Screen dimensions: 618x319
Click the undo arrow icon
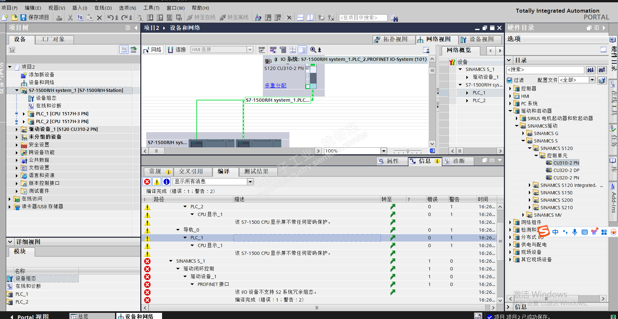(x=111, y=17)
